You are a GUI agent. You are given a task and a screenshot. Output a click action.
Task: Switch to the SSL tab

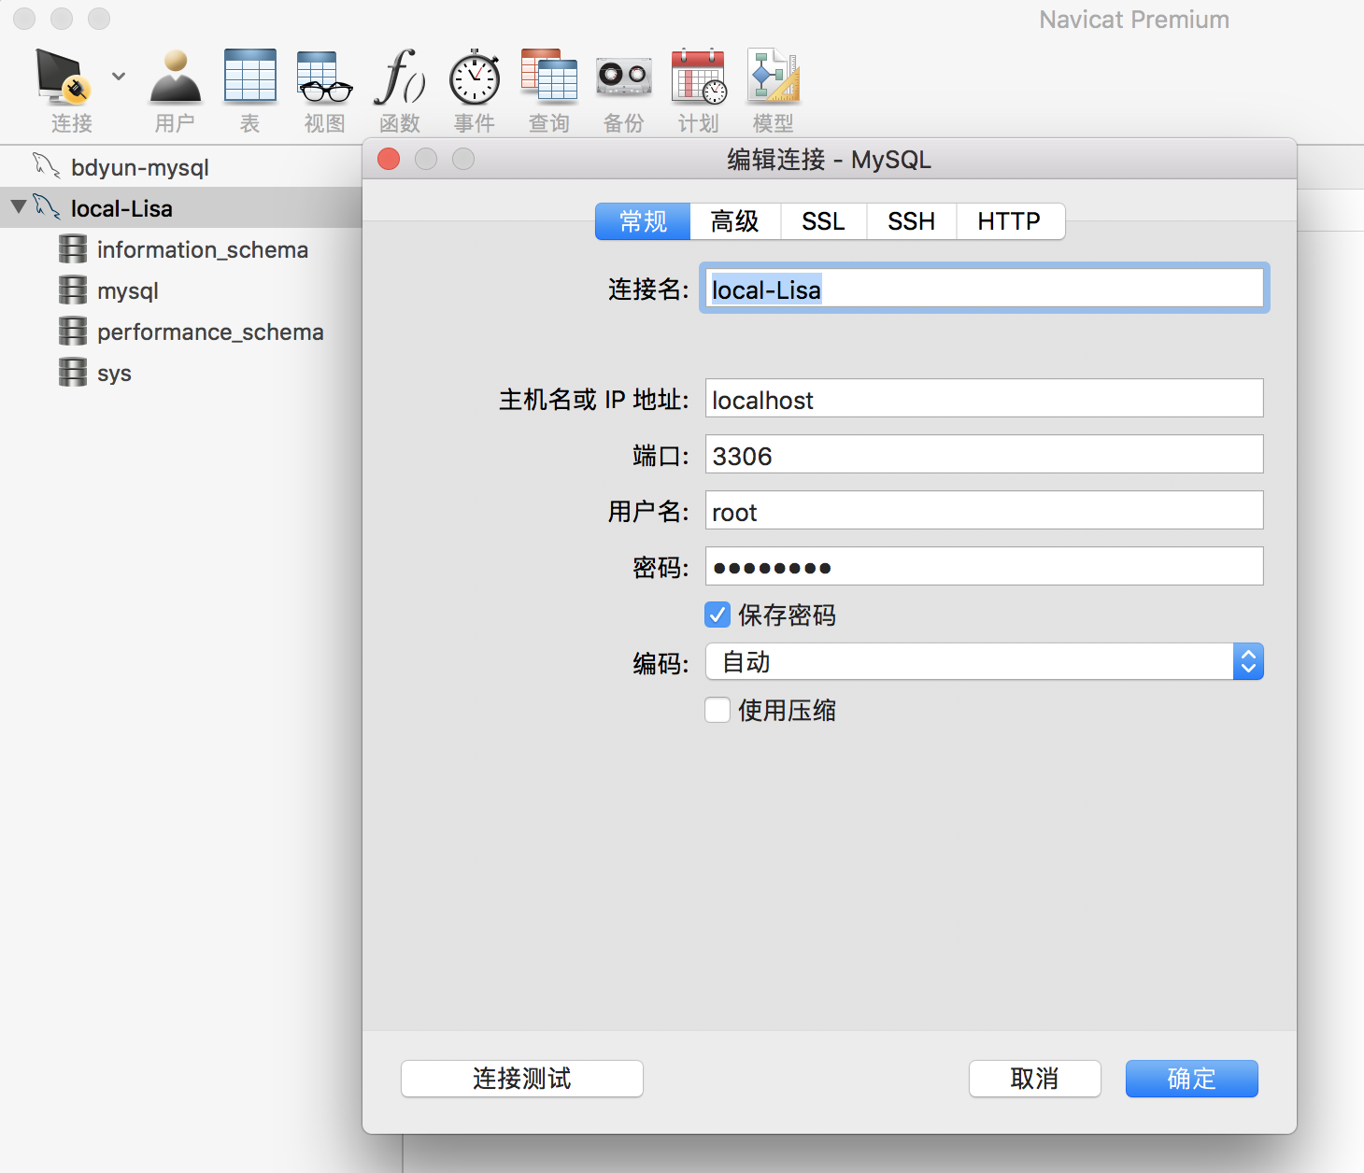pyautogui.click(x=823, y=221)
